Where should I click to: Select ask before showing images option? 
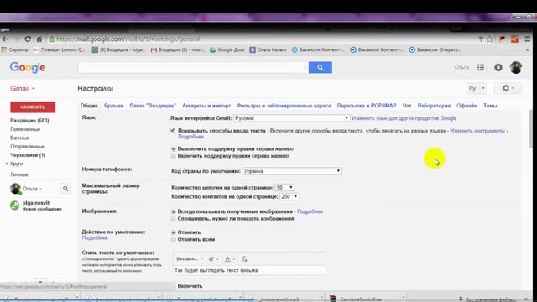[x=174, y=219]
